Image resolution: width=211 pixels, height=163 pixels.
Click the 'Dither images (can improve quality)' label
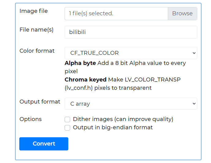point(123,119)
